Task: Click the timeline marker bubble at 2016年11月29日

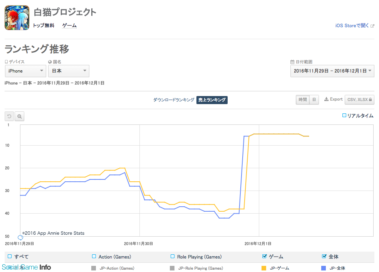Action: point(20,237)
